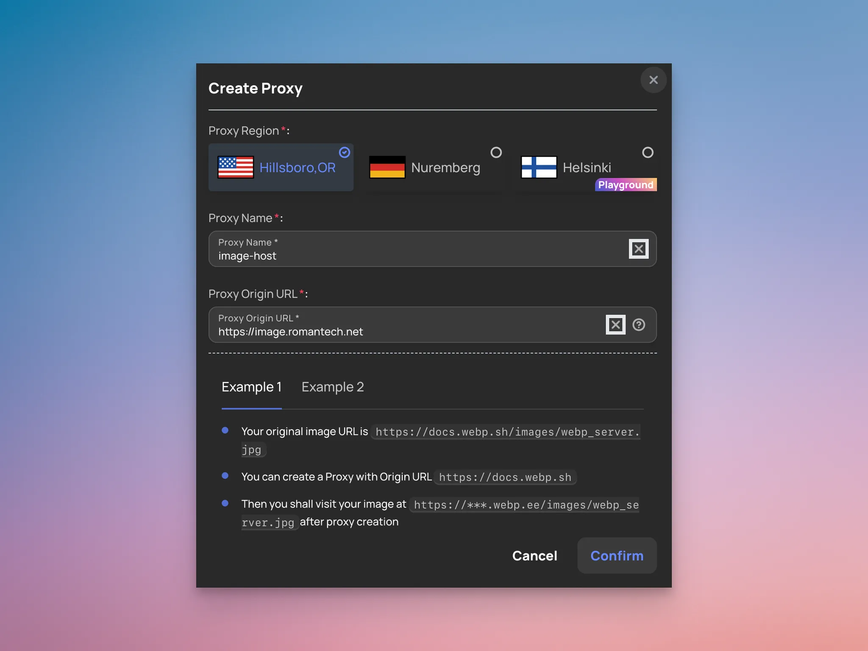The width and height of the screenshot is (868, 651).
Task: Click the Playground badge
Action: coord(626,185)
